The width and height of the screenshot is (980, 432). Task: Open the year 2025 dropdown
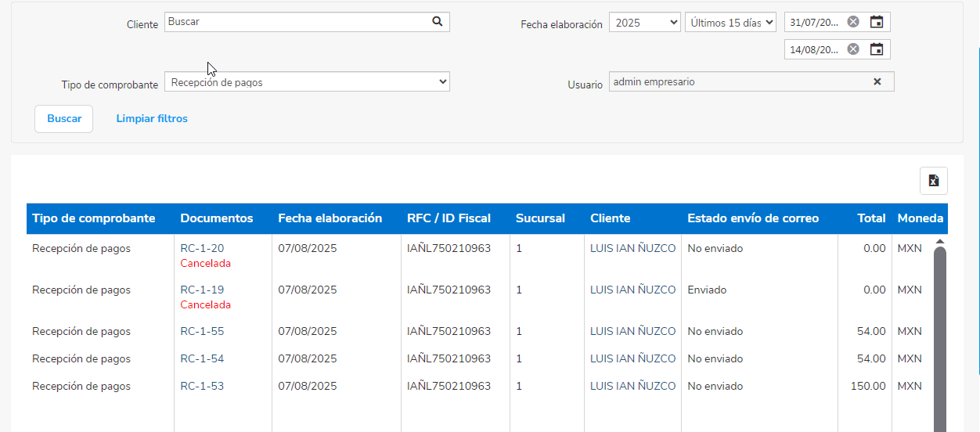644,23
